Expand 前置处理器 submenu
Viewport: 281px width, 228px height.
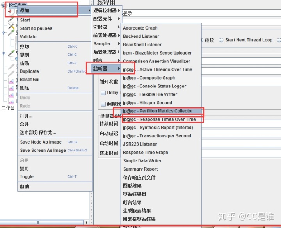coord(107,35)
